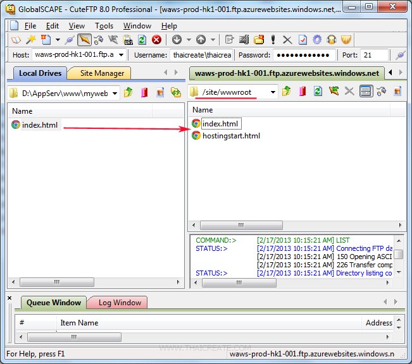Screen dimensions: 412x364
Task: Open the Edit menu
Action: [53, 26]
